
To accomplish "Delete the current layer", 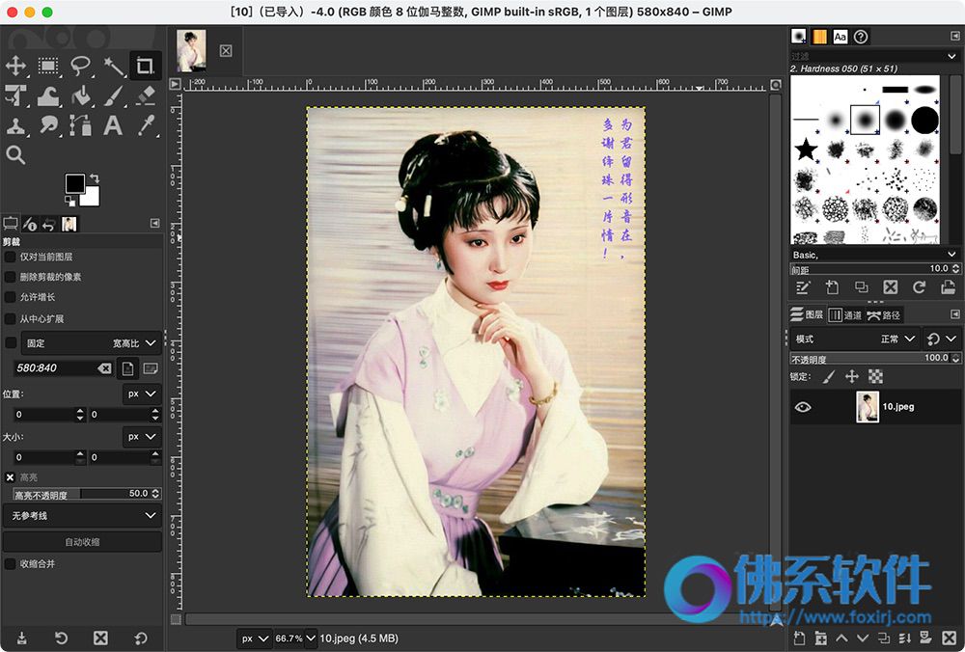I will pyautogui.click(x=949, y=638).
